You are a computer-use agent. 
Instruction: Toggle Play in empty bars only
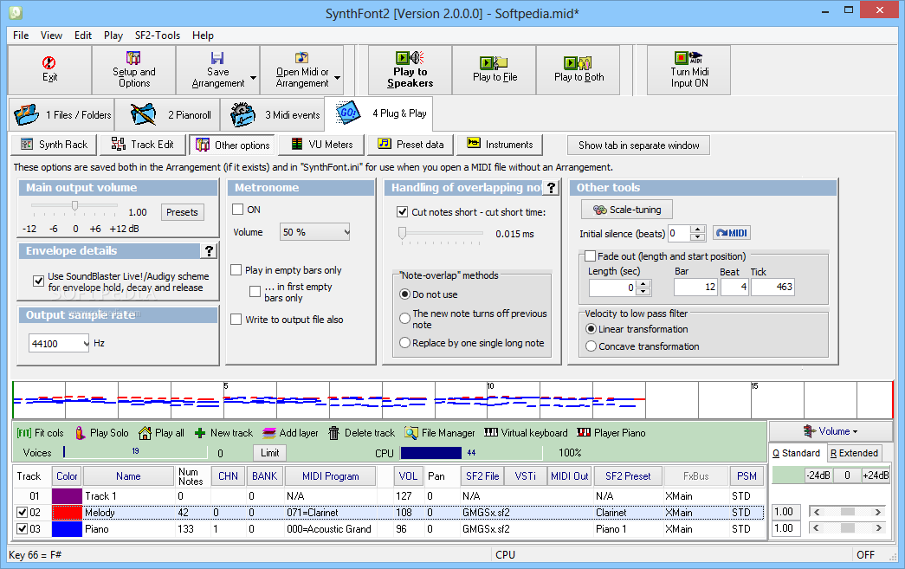(x=236, y=270)
